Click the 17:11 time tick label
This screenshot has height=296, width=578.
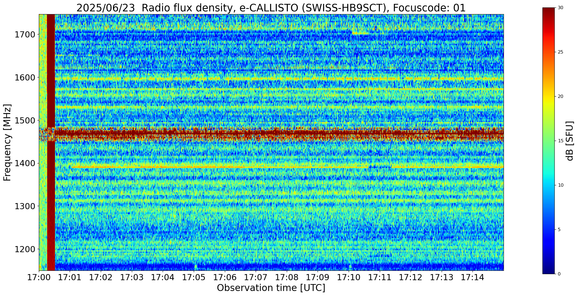tap(380, 277)
